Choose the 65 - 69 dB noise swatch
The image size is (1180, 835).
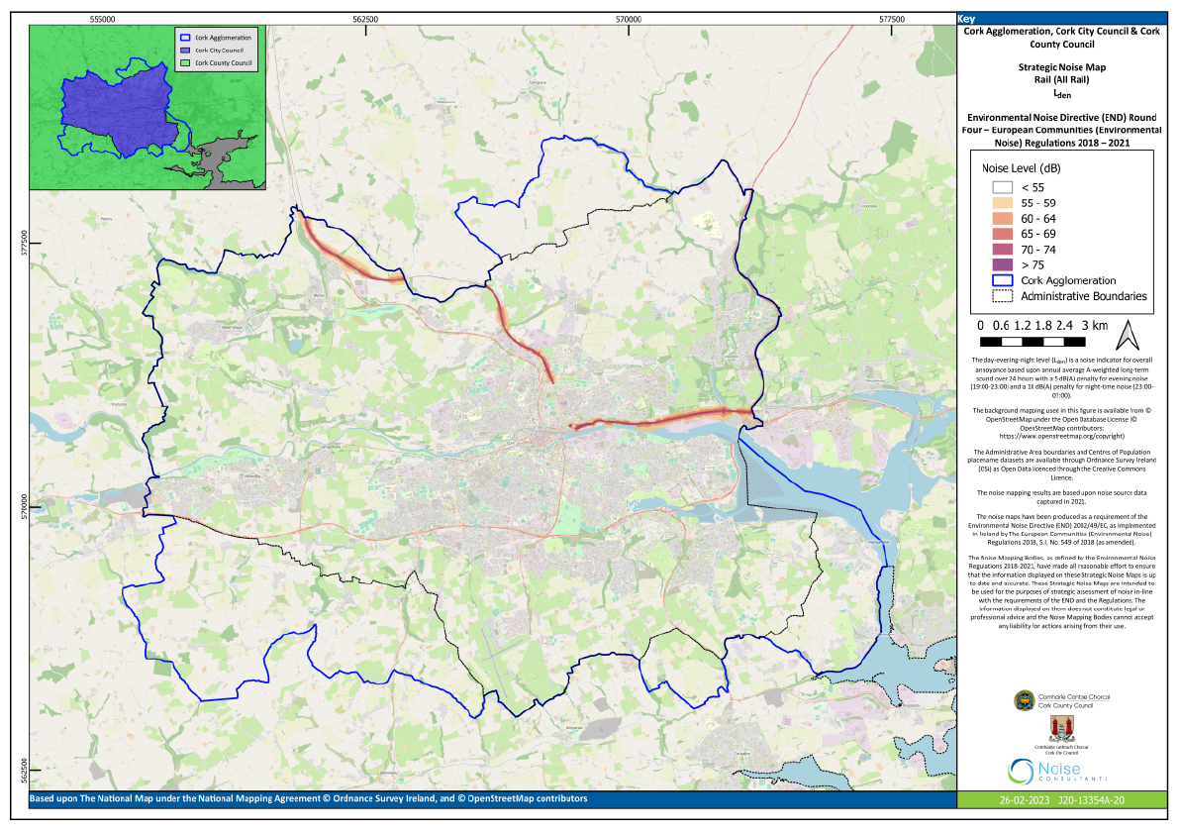click(1000, 234)
